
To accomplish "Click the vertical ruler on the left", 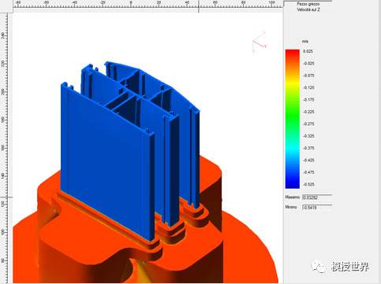I will coord(6,148).
